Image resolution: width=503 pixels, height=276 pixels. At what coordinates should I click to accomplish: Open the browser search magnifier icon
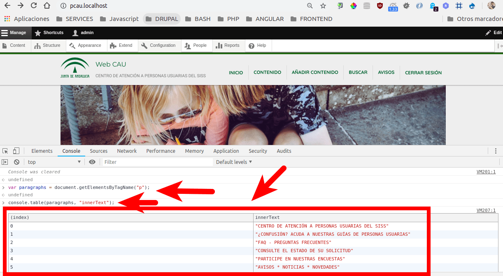[x=310, y=6]
